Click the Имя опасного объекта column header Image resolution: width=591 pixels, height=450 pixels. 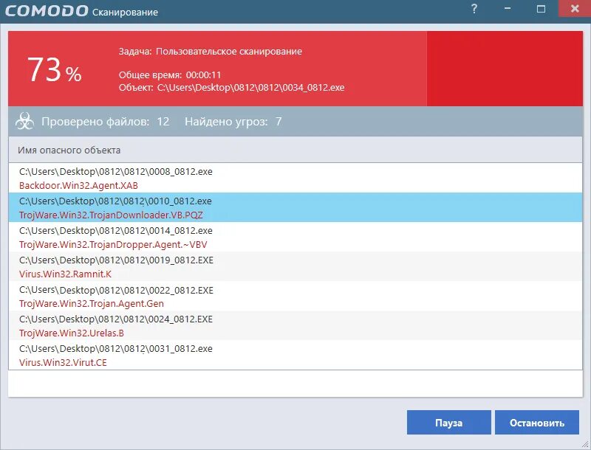tap(295, 150)
